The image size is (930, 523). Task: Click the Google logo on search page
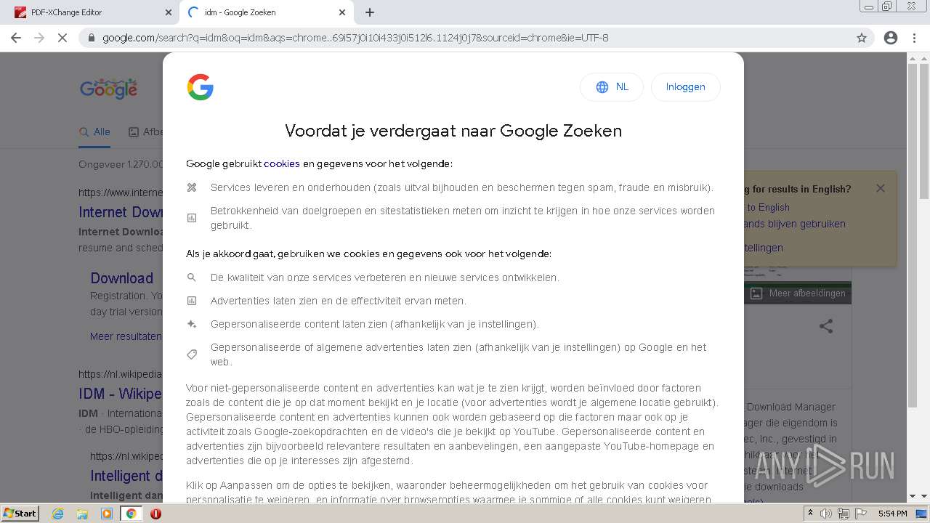click(108, 89)
